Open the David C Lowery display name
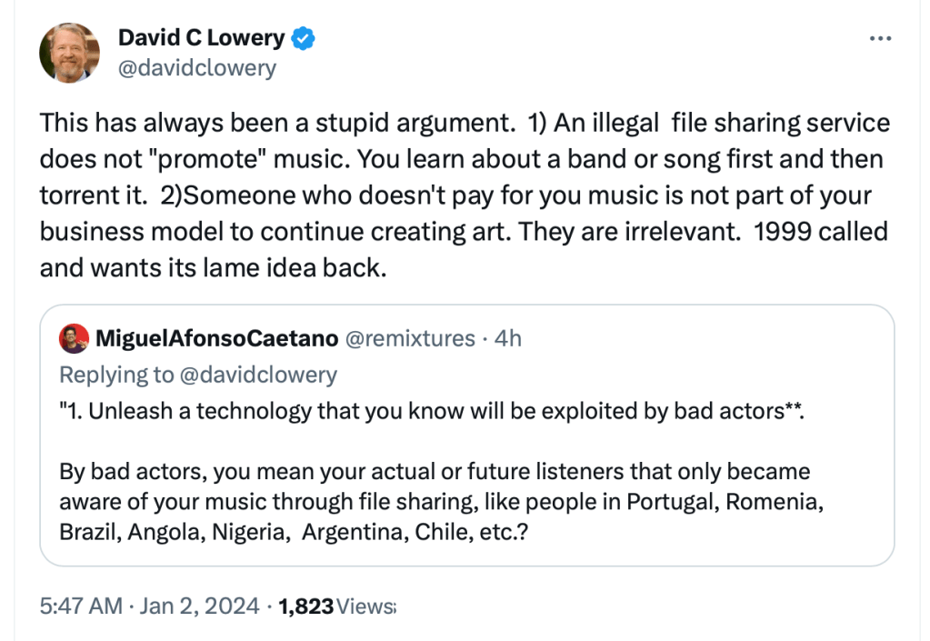This screenshot has width=930, height=641. point(201,38)
